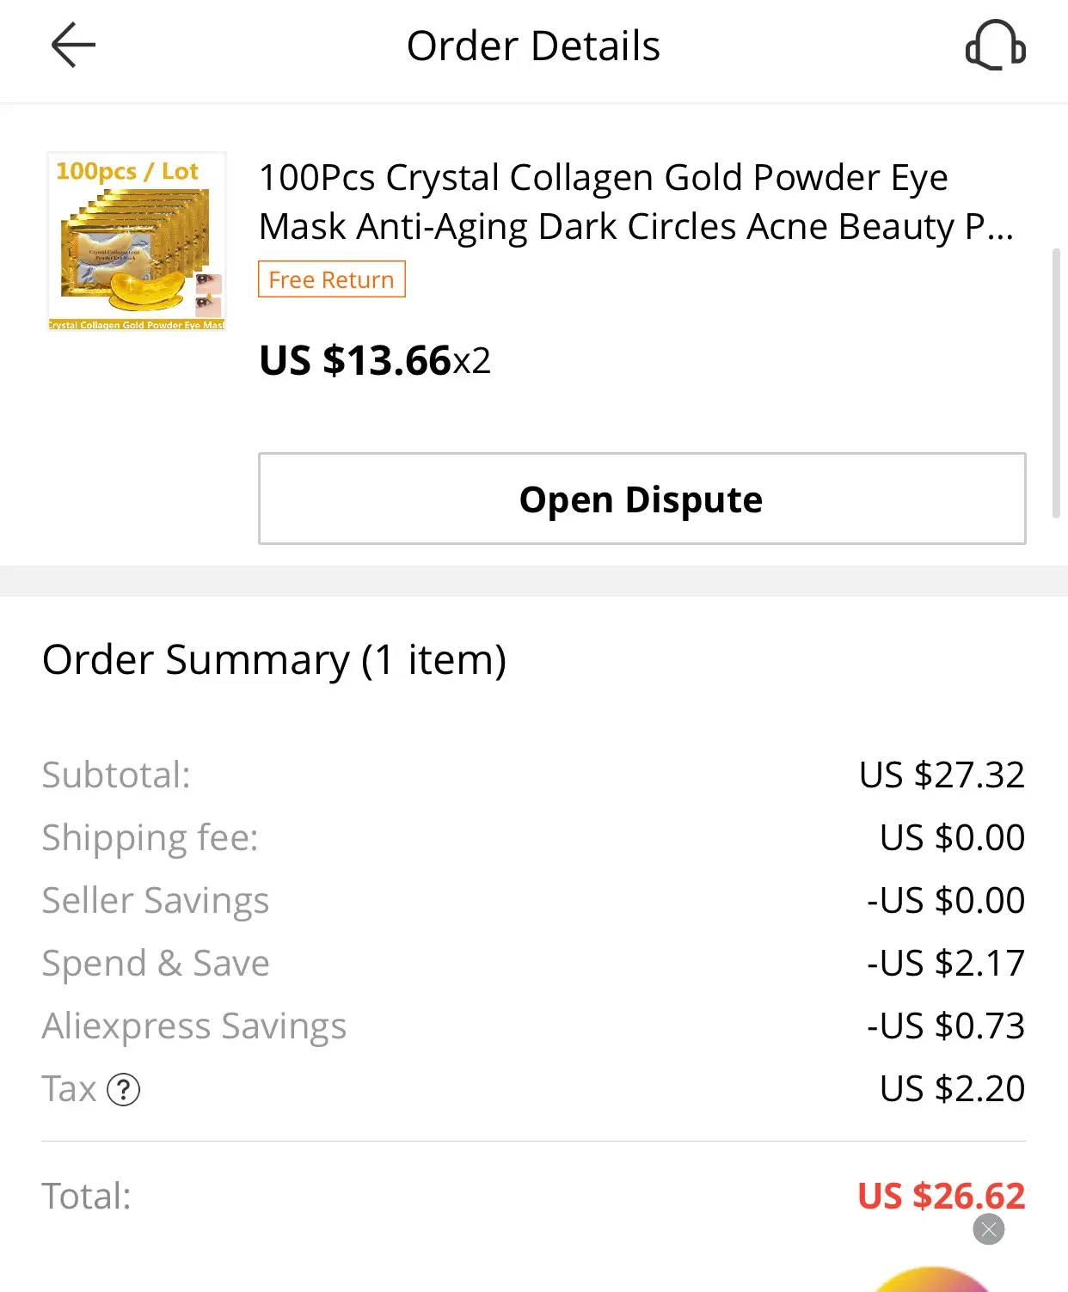Tap the Order Summary heading
The image size is (1068, 1292).
click(x=274, y=660)
